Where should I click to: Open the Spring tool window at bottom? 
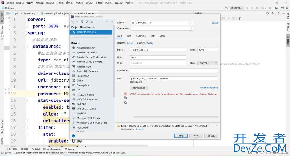69,149
